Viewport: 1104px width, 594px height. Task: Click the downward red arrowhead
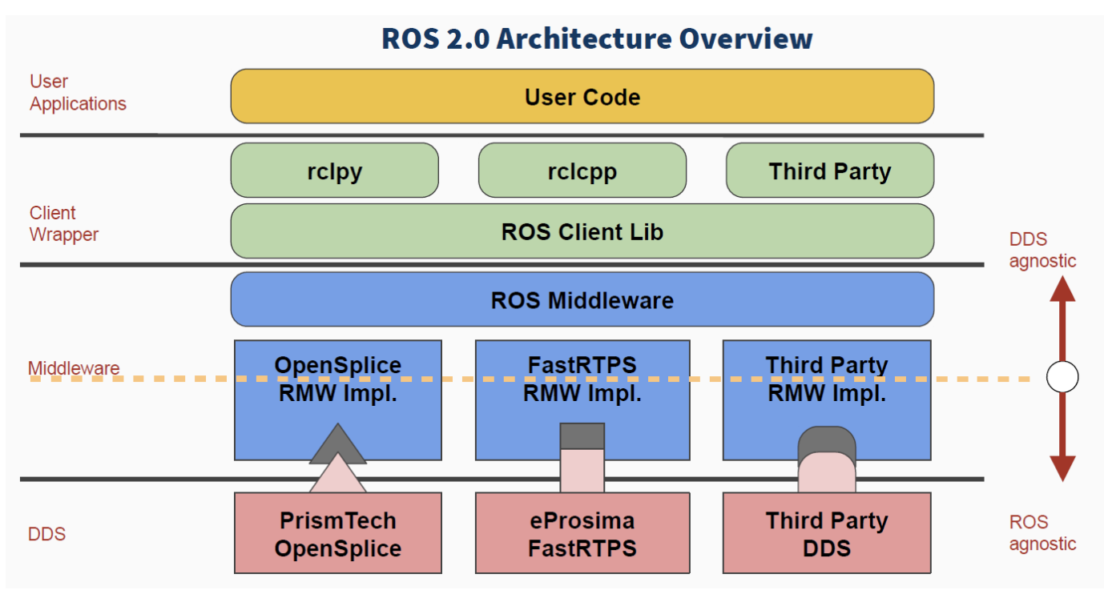1062,468
